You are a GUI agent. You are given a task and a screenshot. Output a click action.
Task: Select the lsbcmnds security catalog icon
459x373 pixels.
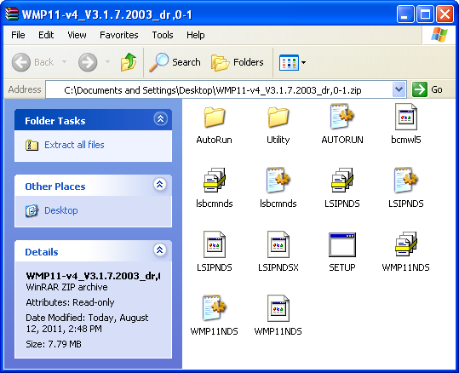click(215, 180)
